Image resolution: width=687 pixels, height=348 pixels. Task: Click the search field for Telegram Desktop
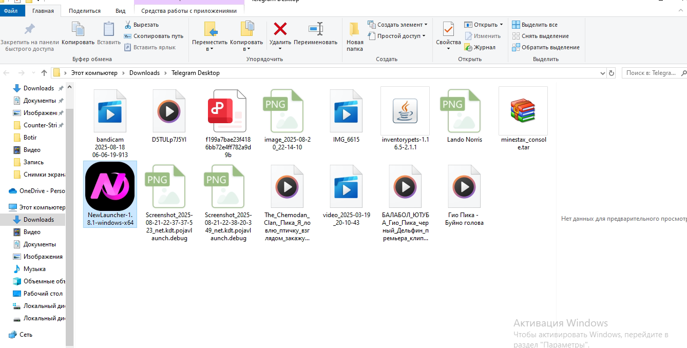pos(652,73)
